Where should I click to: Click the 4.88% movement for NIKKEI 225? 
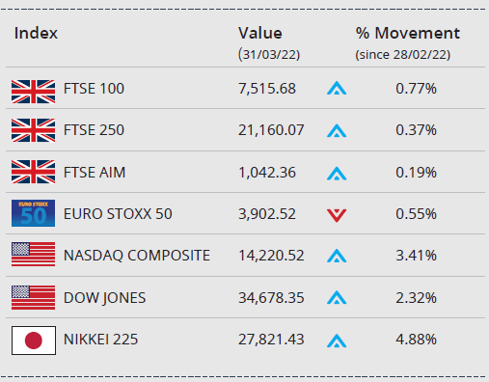(416, 340)
